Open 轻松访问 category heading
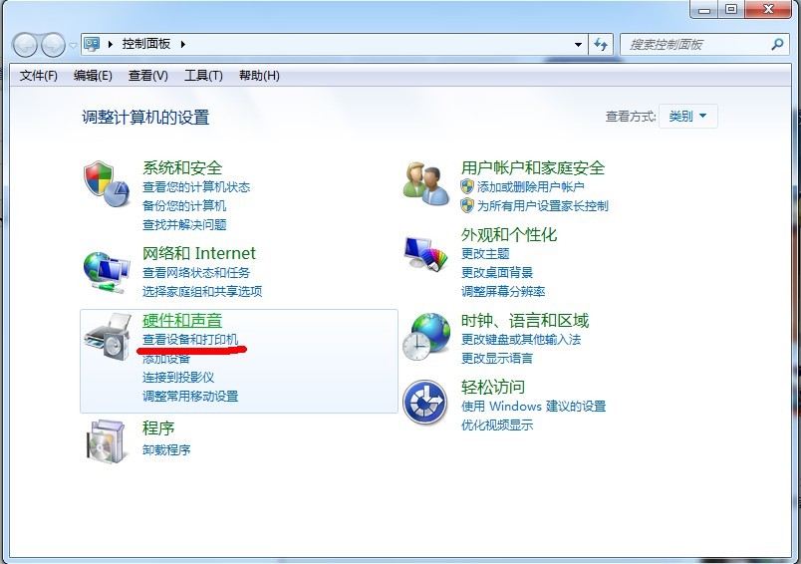The width and height of the screenshot is (801, 564). 493,387
